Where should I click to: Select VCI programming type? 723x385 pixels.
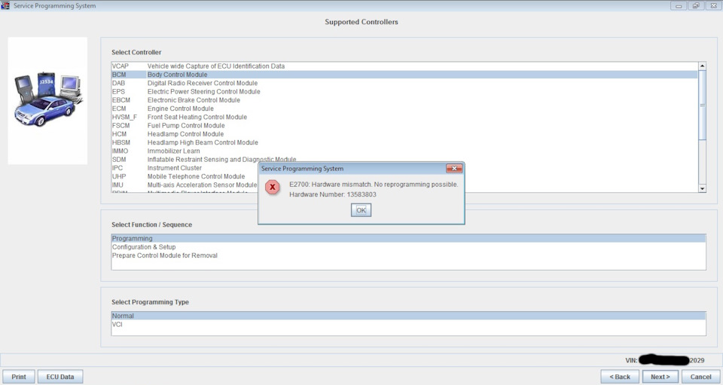click(x=408, y=325)
